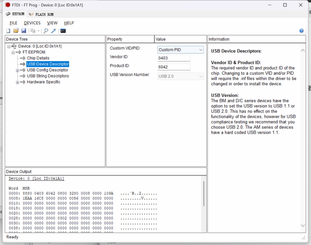
Task: Click hex value 8880 in Device Output
Action: click(27, 193)
